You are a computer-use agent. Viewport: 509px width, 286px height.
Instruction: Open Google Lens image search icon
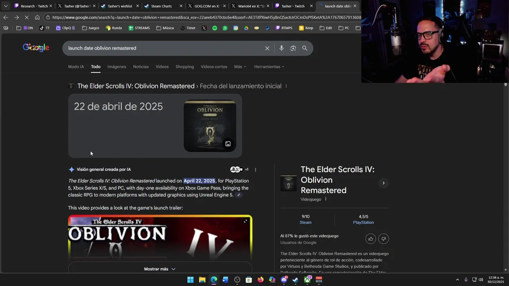coord(293,48)
